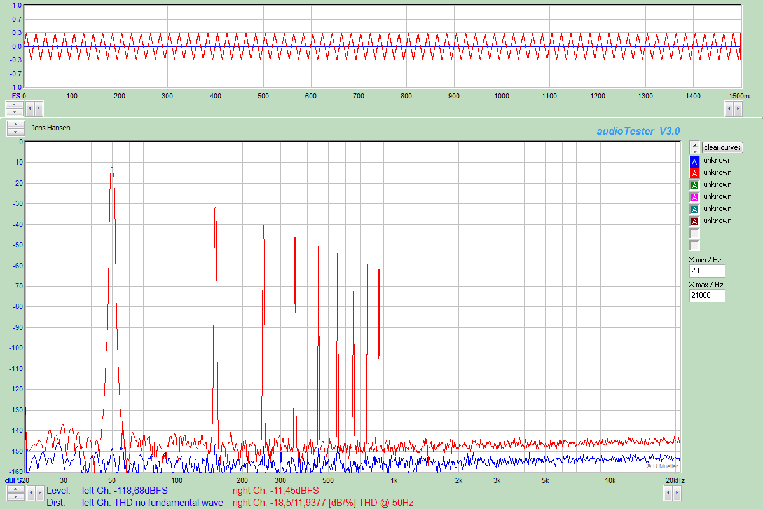Click up arrow of stepper below dBFS label

coord(15,489)
